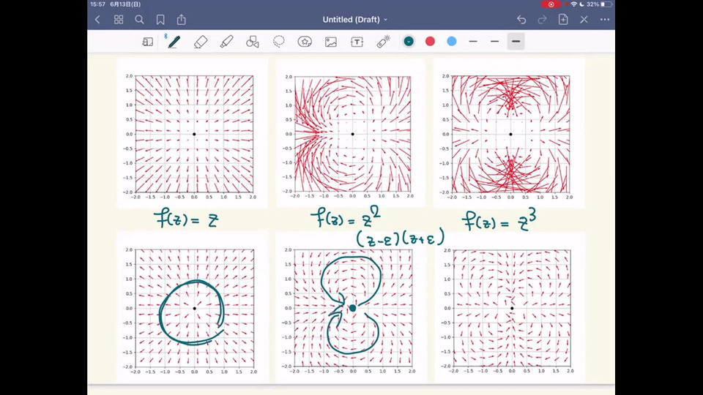Select the Shapes tool
703x395 pixels.
253,42
